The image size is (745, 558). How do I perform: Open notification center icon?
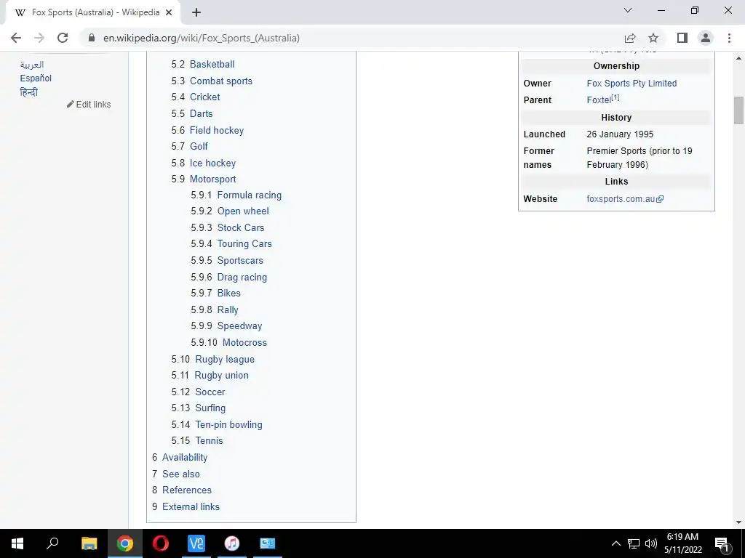[722, 543]
